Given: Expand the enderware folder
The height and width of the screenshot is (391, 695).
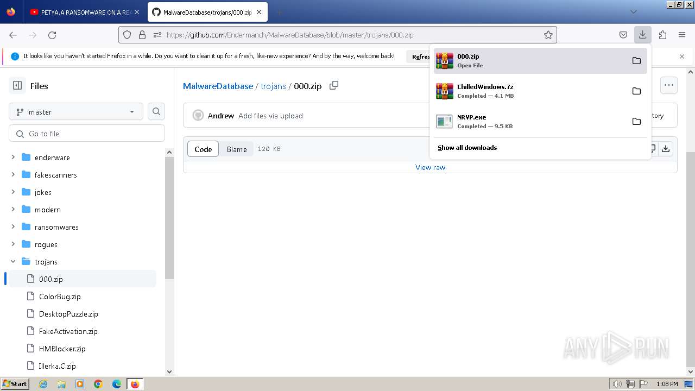Looking at the screenshot, I should point(13,157).
